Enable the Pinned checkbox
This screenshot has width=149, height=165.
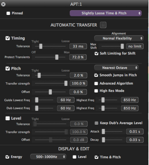point(8,13)
